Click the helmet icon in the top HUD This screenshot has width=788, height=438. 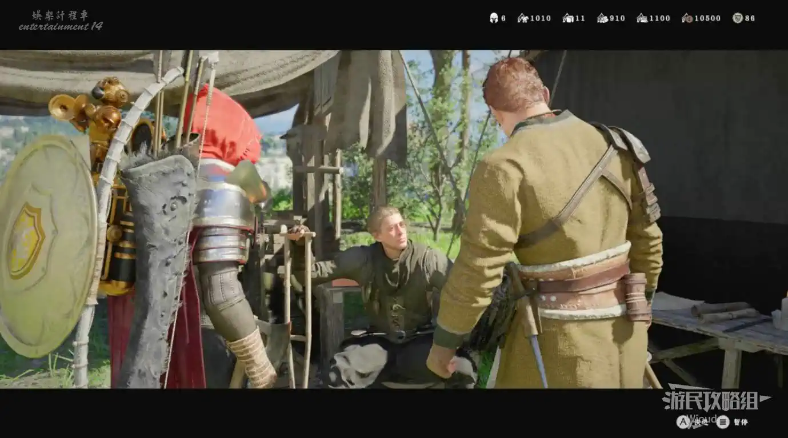pos(494,18)
